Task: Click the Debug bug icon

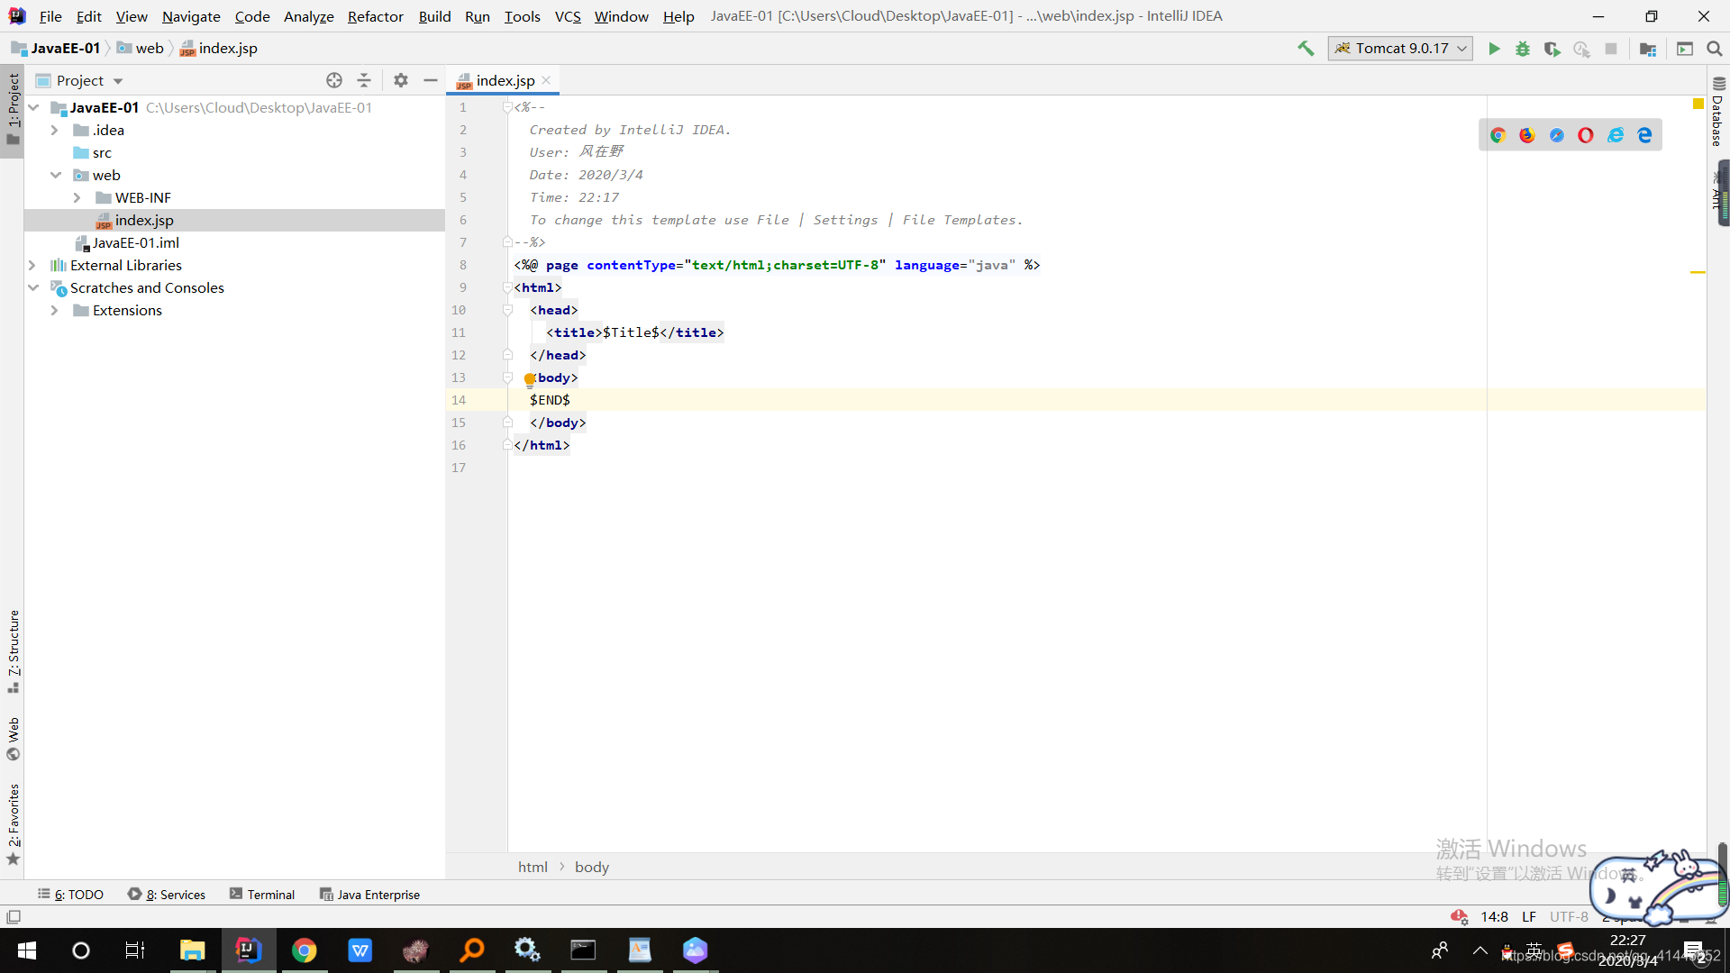Action: [1523, 49]
